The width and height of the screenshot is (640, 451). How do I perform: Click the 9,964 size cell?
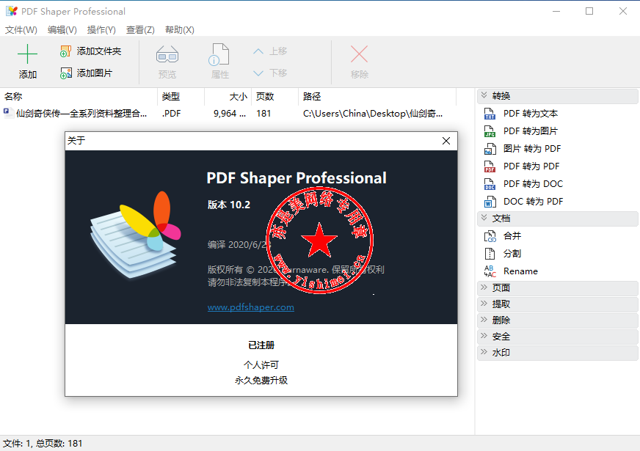point(230,114)
